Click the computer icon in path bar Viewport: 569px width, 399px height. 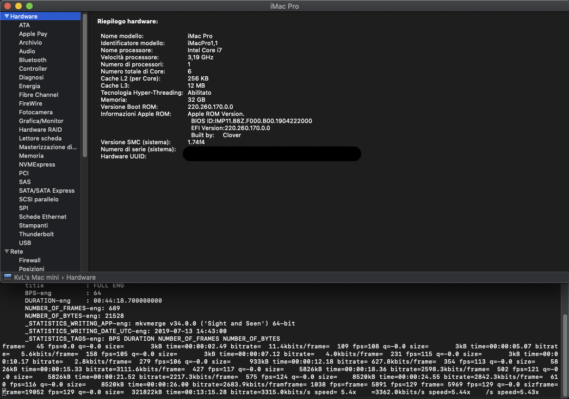(7, 277)
